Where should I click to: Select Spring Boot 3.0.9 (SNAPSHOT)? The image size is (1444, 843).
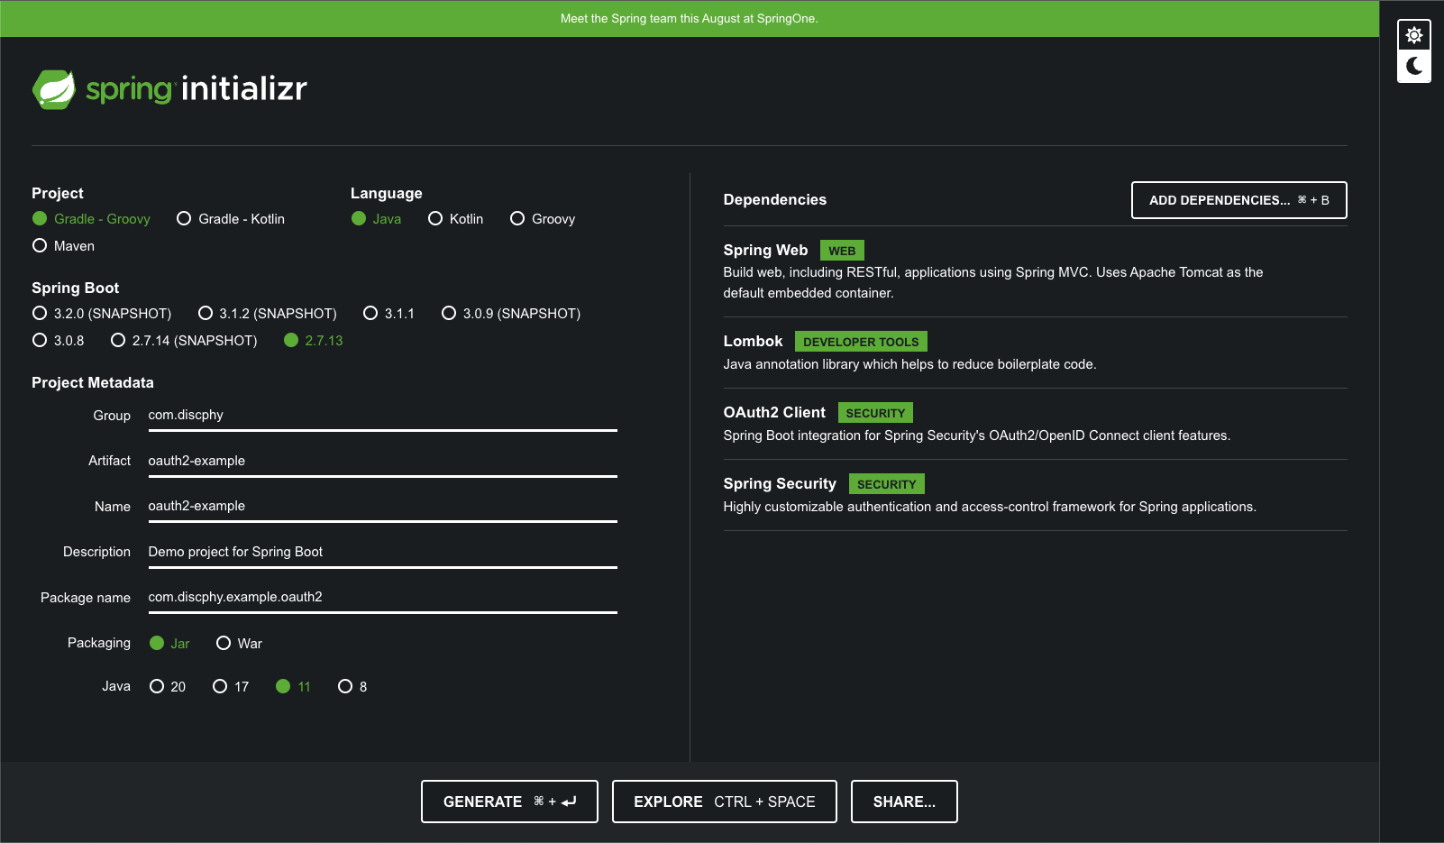(511, 314)
